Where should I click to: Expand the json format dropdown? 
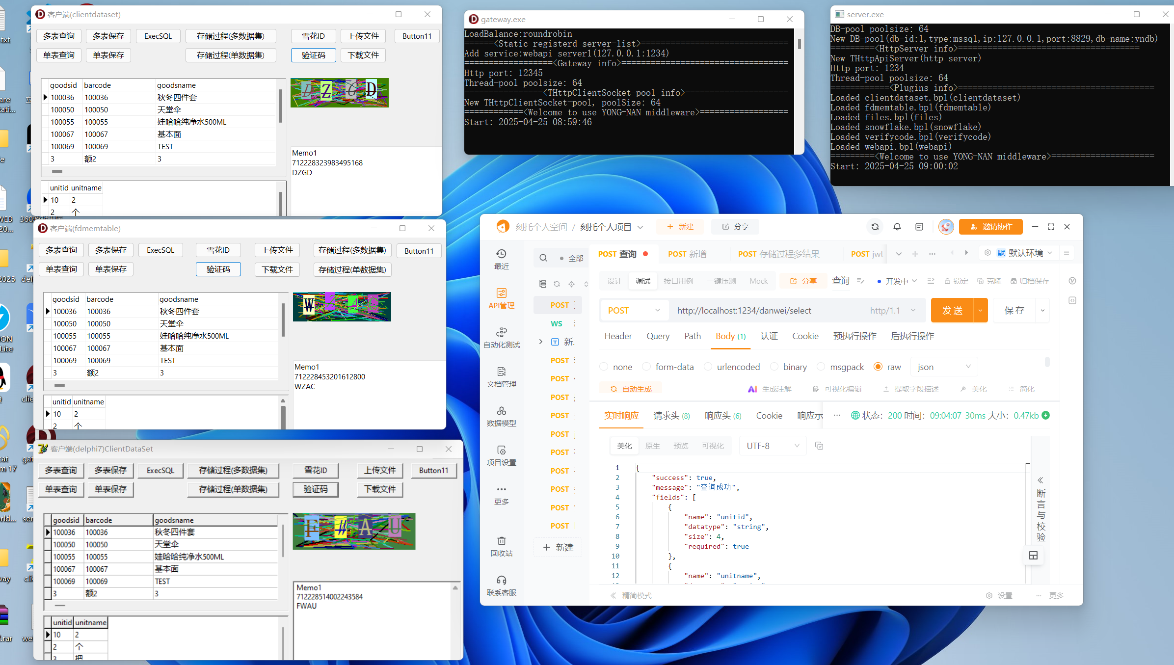pyautogui.click(x=944, y=367)
